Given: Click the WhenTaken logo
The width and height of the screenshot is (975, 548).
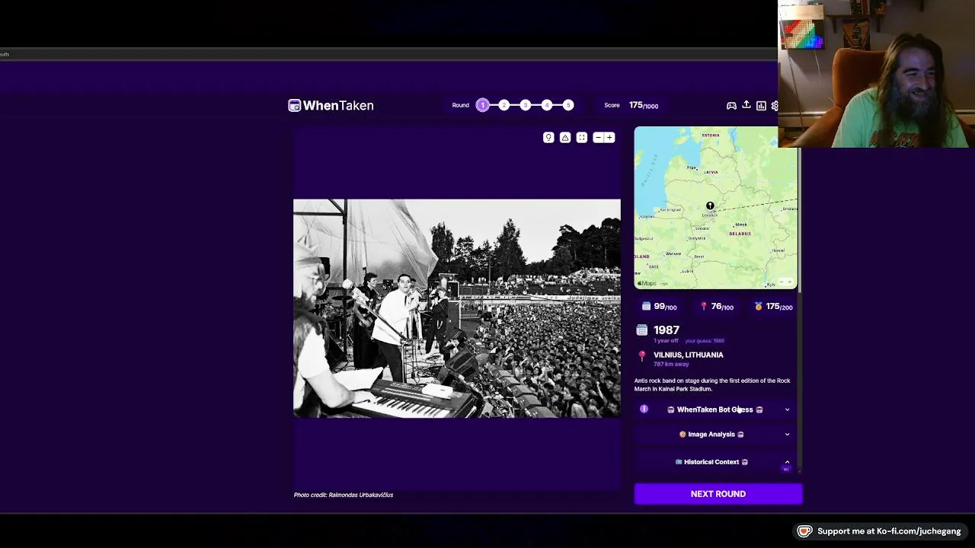Looking at the screenshot, I should 331,106.
